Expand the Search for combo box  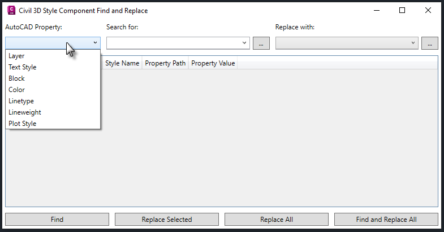244,43
